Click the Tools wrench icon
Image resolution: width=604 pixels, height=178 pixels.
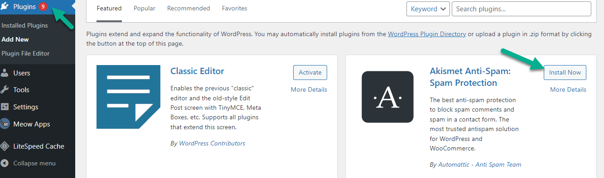point(5,90)
